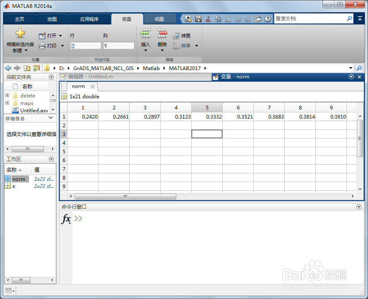Collapse the Details panel chevron
Image resolution: width=368 pixels, height=299 pixels.
tap(51, 117)
